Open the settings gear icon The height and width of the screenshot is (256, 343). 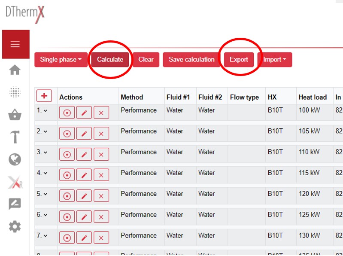(x=15, y=227)
